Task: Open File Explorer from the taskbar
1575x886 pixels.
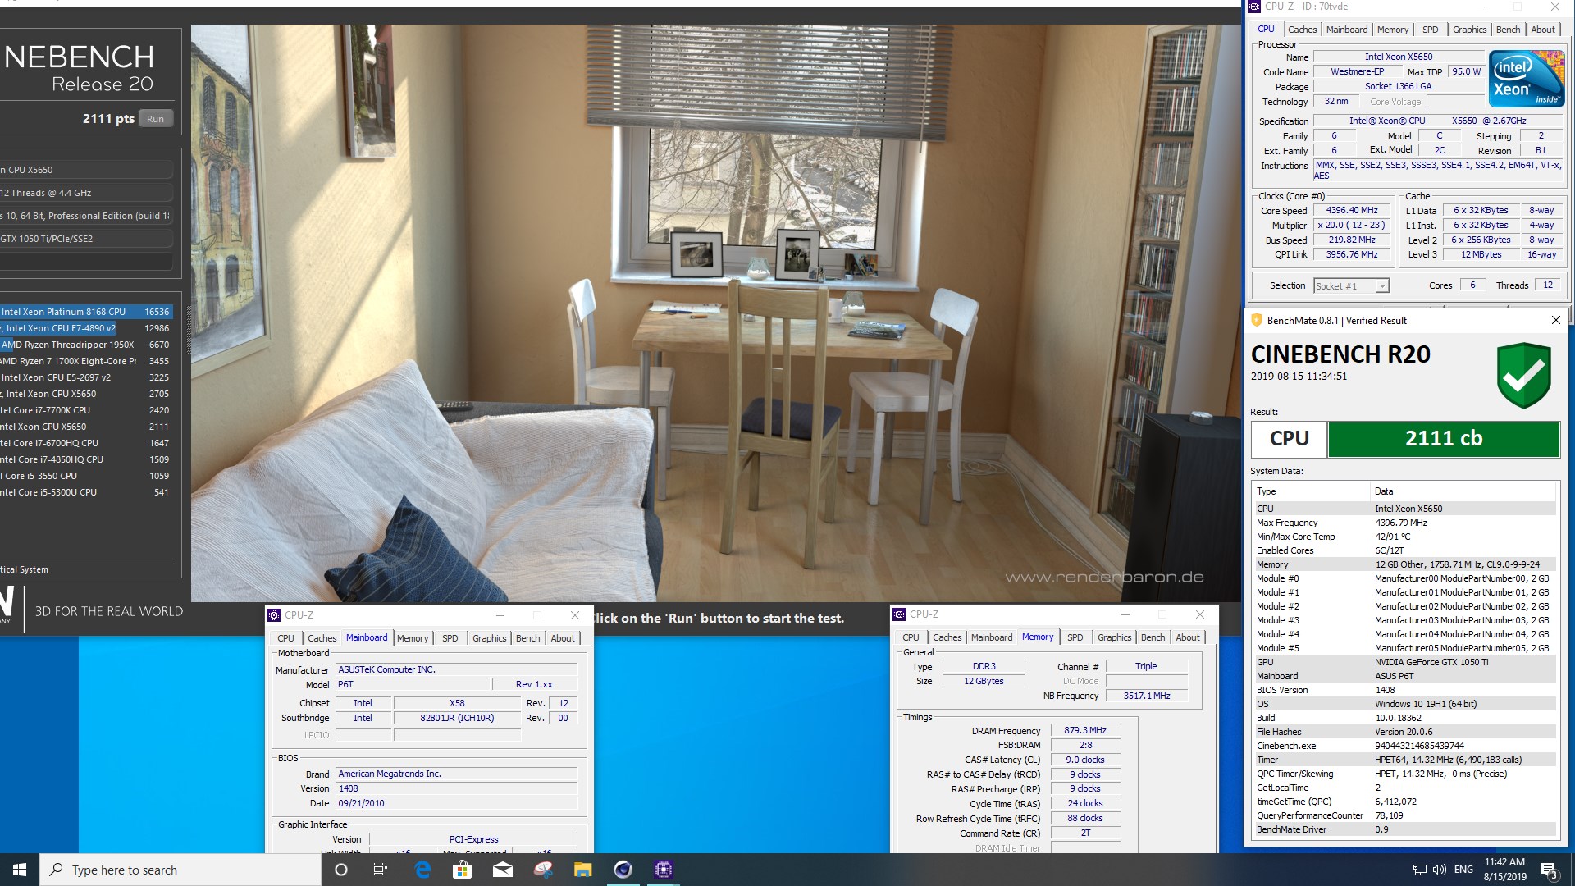Action: [582, 870]
